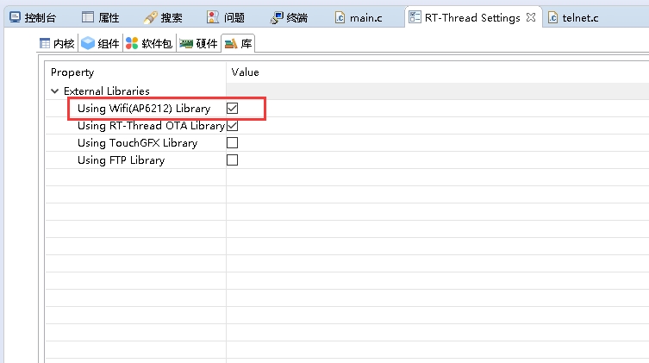Click the kernel (内核) tab icon

pyautogui.click(x=45, y=43)
